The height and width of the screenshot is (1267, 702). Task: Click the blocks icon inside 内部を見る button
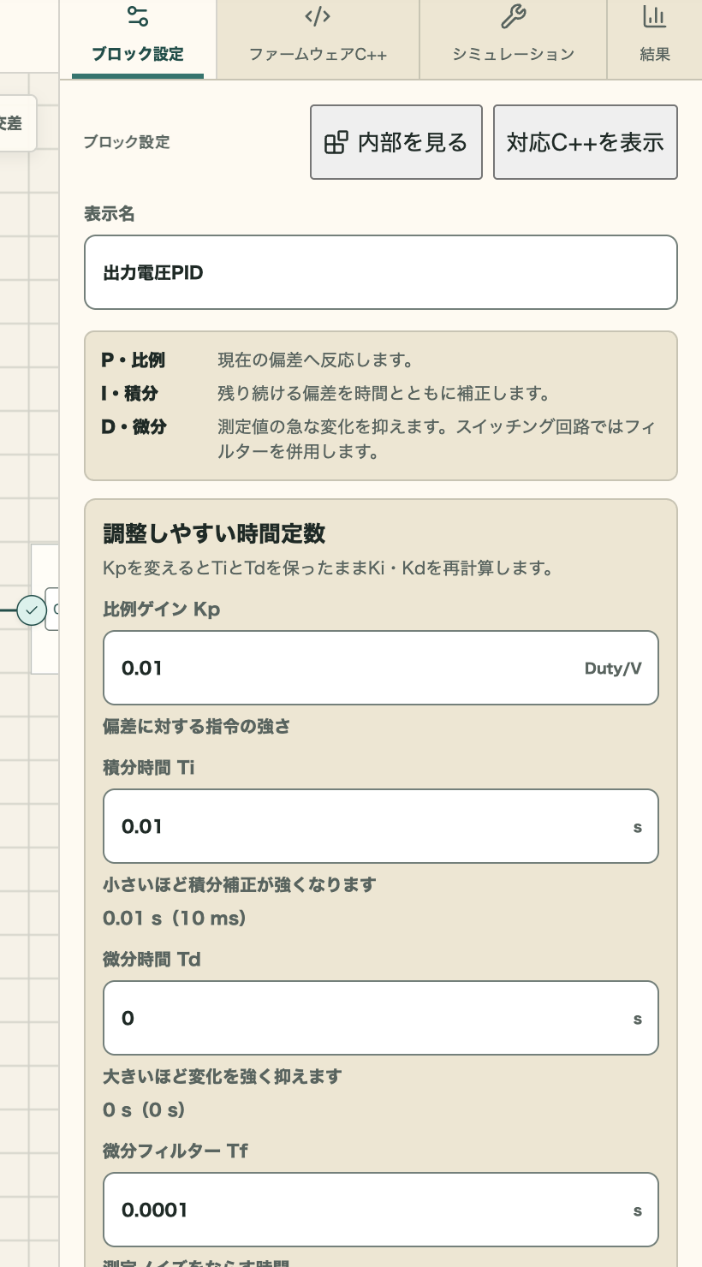click(x=336, y=142)
